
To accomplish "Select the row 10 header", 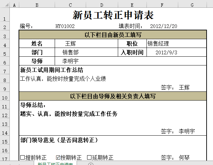I will tap(5, 98).
